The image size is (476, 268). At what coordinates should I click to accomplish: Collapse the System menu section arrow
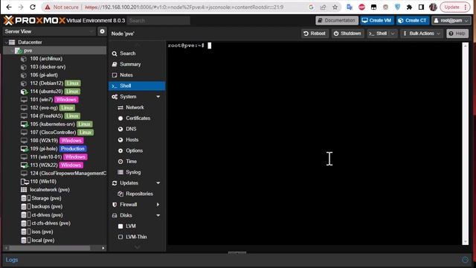click(158, 97)
